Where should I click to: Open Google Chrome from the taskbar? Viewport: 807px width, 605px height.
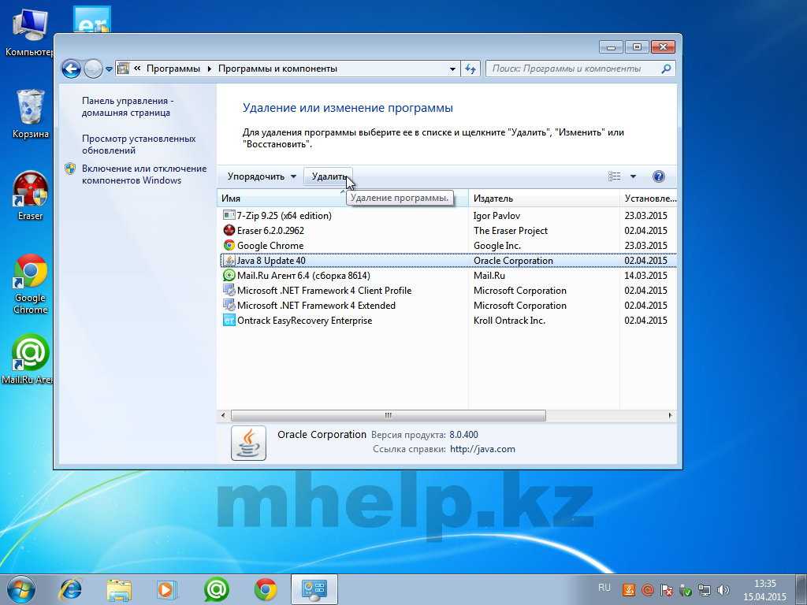click(266, 590)
